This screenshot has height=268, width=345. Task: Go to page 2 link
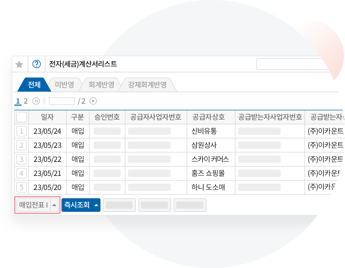[26, 101]
